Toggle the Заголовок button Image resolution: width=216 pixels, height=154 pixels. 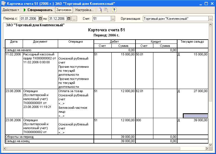[64, 10]
